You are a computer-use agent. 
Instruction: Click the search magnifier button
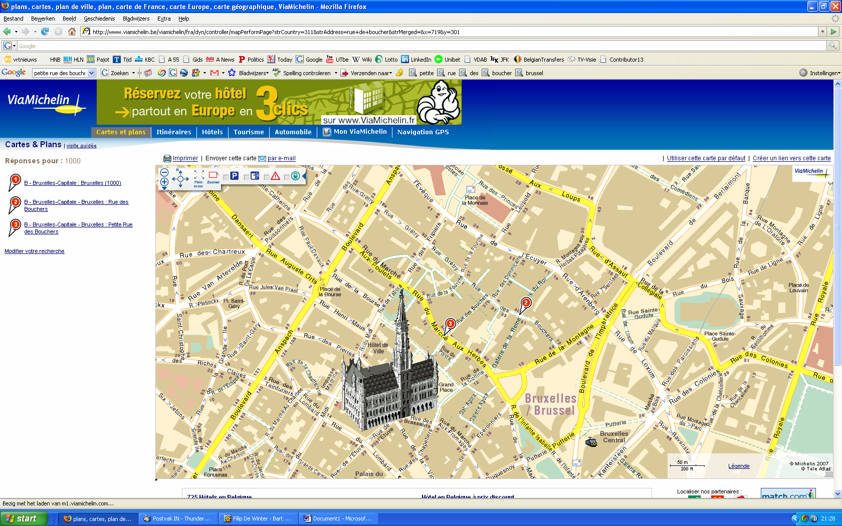coord(832,46)
